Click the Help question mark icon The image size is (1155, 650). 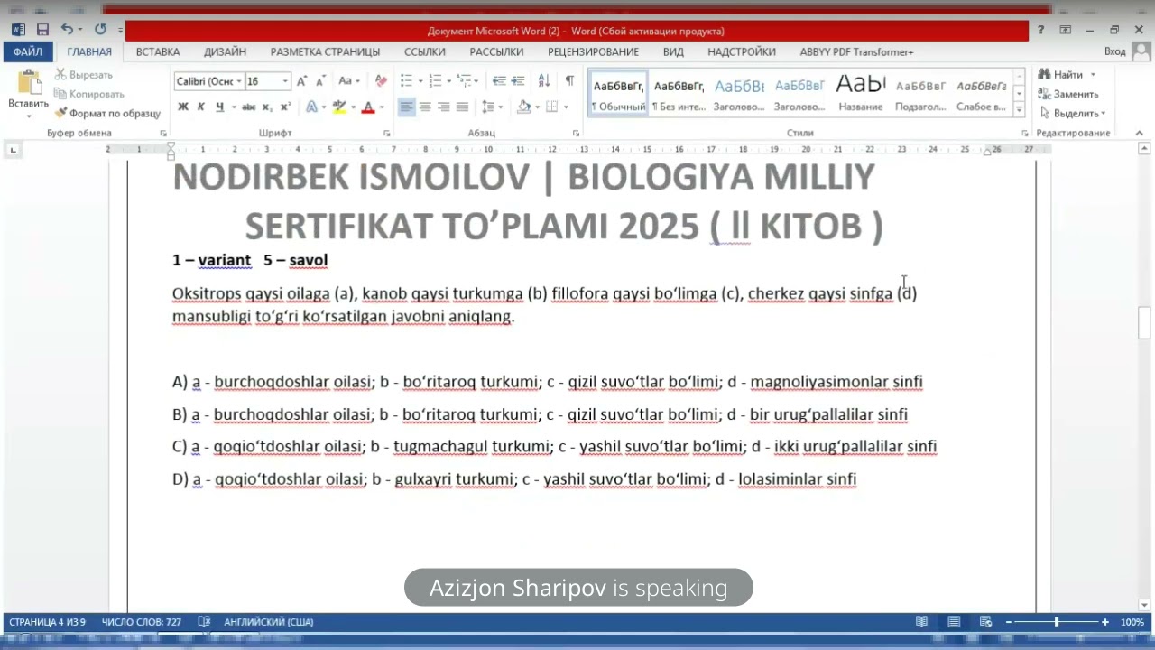tap(1041, 30)
